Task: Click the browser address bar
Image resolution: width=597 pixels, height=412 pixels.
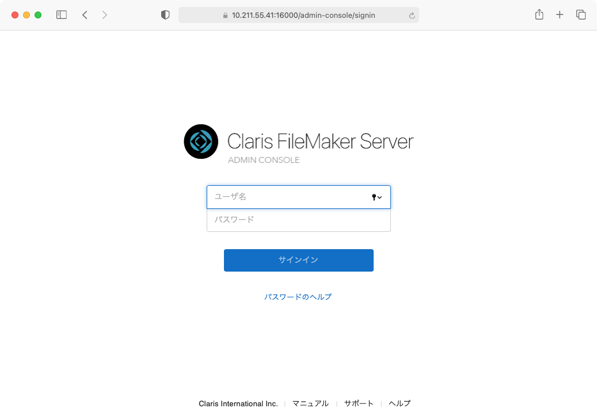Action: pyautogui.click(x=299, y=15)
